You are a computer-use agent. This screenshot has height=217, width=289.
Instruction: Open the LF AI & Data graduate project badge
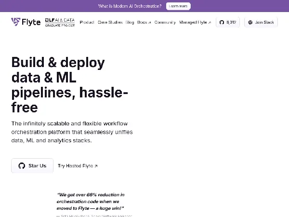(60, 22)
